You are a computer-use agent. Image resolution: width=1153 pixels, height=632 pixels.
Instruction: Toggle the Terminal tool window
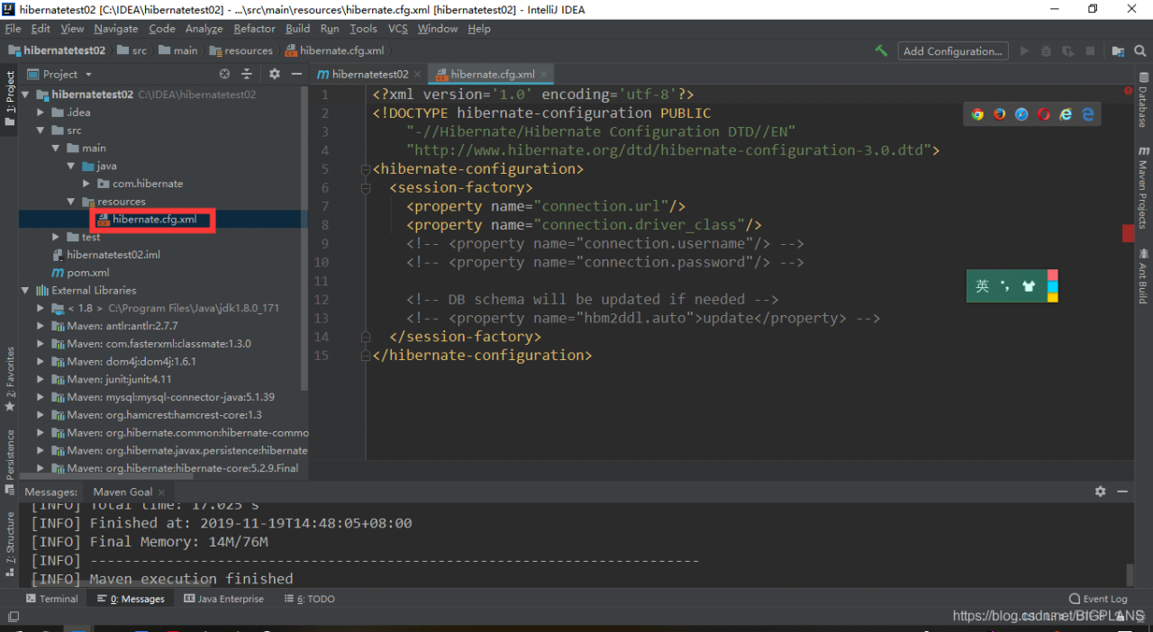click(52, 599)
